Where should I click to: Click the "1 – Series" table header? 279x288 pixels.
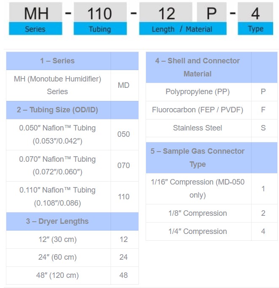click(58, 61)
